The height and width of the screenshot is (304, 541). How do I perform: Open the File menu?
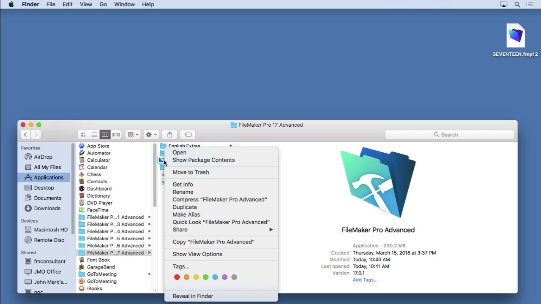click(x=51, y=4)
